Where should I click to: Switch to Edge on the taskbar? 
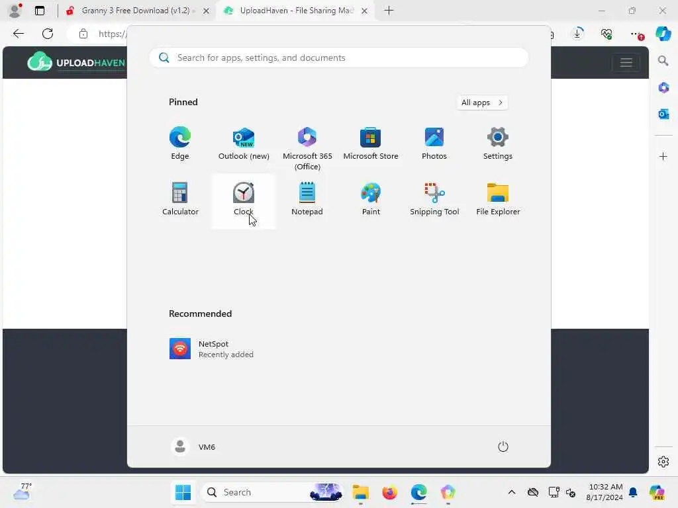[418, 492]
